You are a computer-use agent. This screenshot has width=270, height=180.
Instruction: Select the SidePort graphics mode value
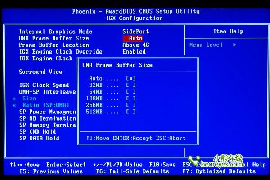[x=135, y=31]
